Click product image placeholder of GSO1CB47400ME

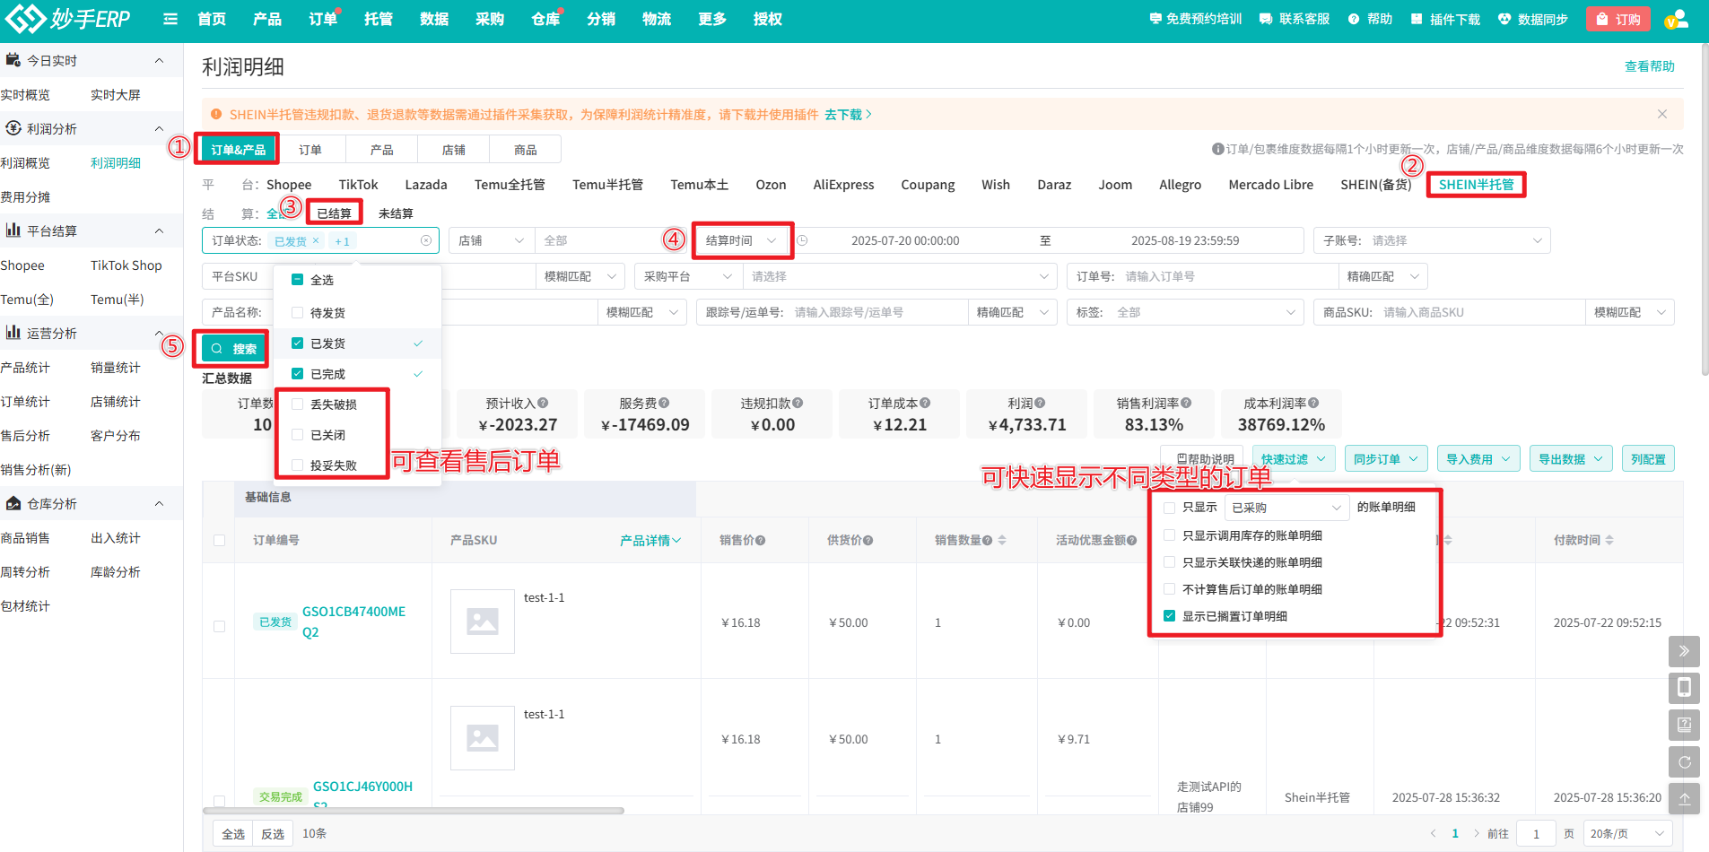coord(483,621)
